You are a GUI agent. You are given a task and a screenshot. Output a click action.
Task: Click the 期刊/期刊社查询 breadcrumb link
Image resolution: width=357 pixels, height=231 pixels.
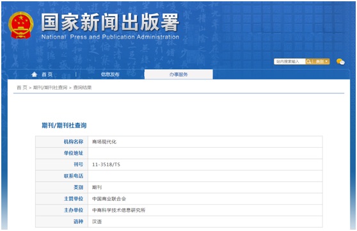[50, 88]
